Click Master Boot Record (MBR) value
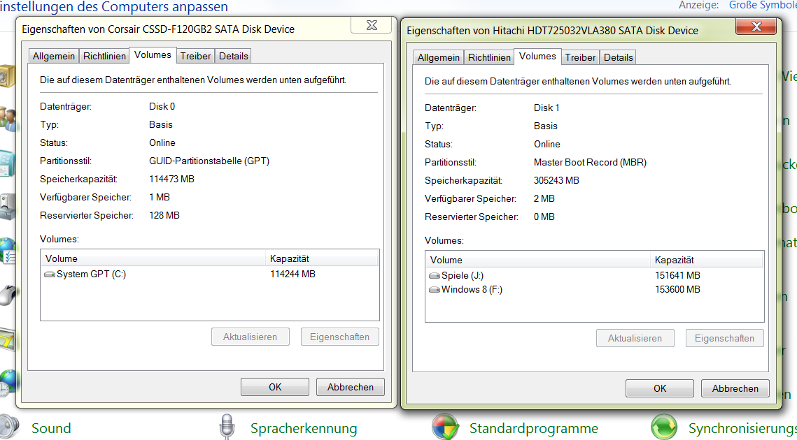The width and height of the screenshot is (797, 440). pyautogui.click(x=590, y=163)
